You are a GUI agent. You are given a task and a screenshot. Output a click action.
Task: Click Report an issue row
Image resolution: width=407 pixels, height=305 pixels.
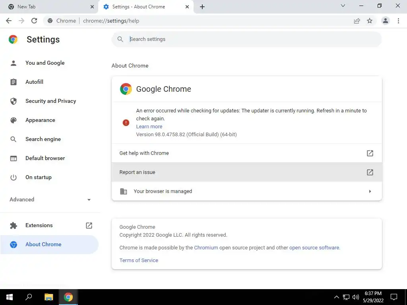[x=246, y=172]
